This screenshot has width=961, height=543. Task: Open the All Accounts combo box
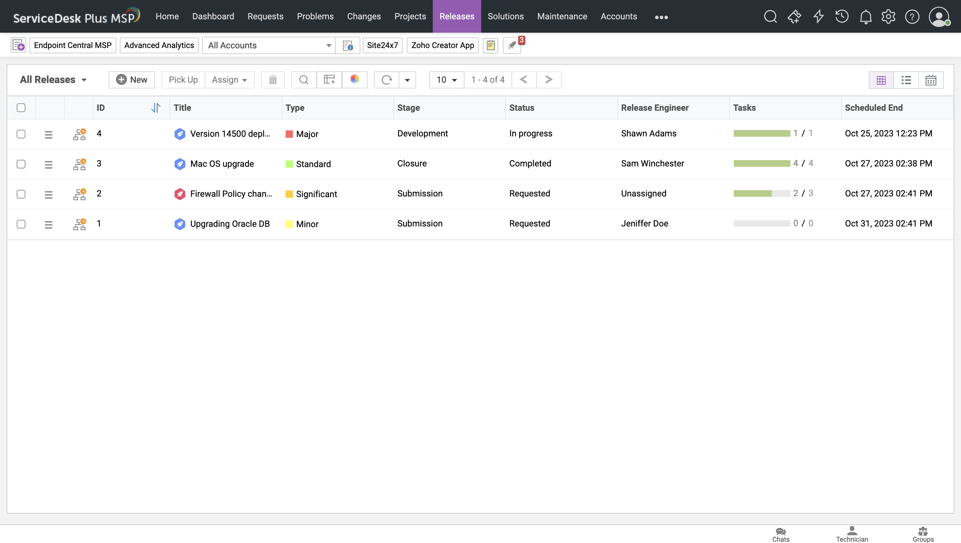click(269, 45)
